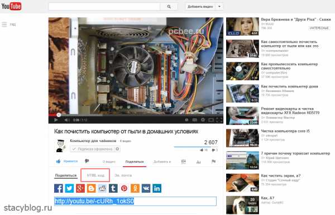335x215 pixels.
Task: Share the video via Twitter icon
Action: pyautogui.click(x=69, y=188)
